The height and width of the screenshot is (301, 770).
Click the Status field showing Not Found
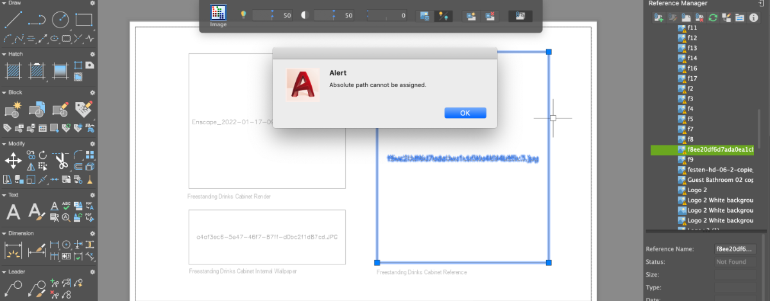pyautogui.click(x=735, y=261)
